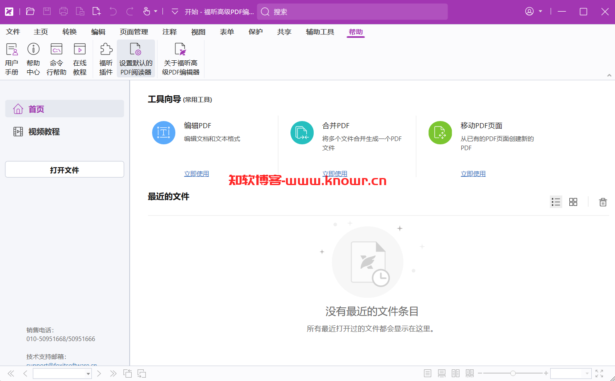Open 福昕插件 plugins
This screenshot has height=381, width=615.
(x=106, y=59)
